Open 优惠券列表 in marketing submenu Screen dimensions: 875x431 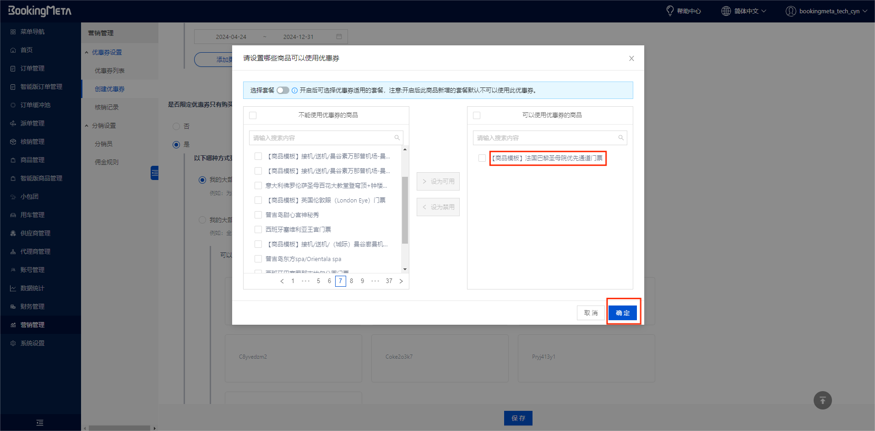click(109, 71)
